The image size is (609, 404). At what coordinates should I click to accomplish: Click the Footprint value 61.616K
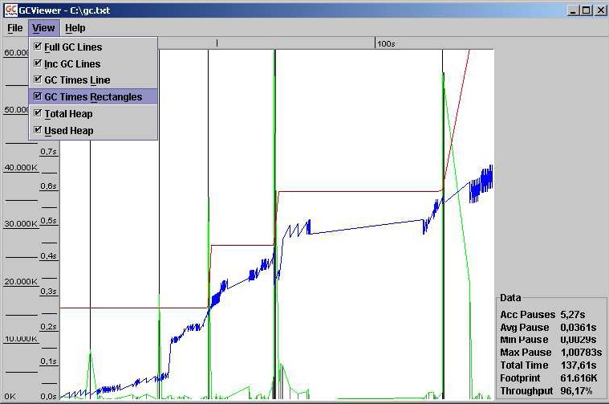(x=579, y=378)
